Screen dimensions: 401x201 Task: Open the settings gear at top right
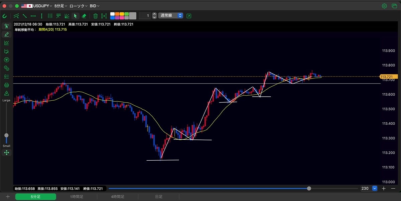point(384,6)
